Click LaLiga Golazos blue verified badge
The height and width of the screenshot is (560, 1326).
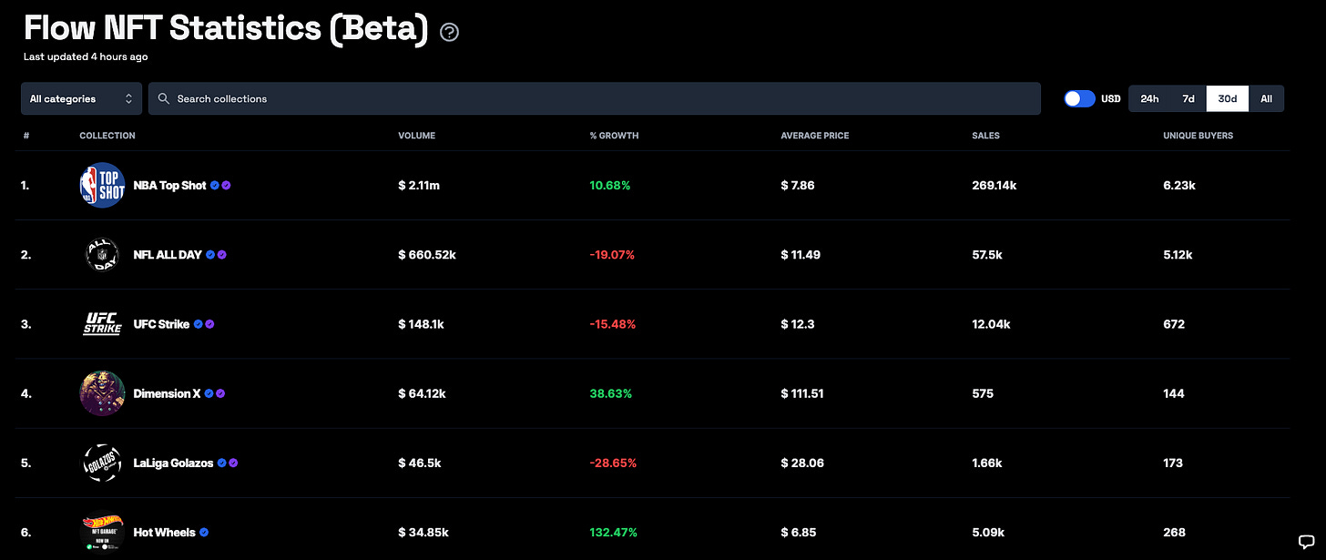click(222, 463)
